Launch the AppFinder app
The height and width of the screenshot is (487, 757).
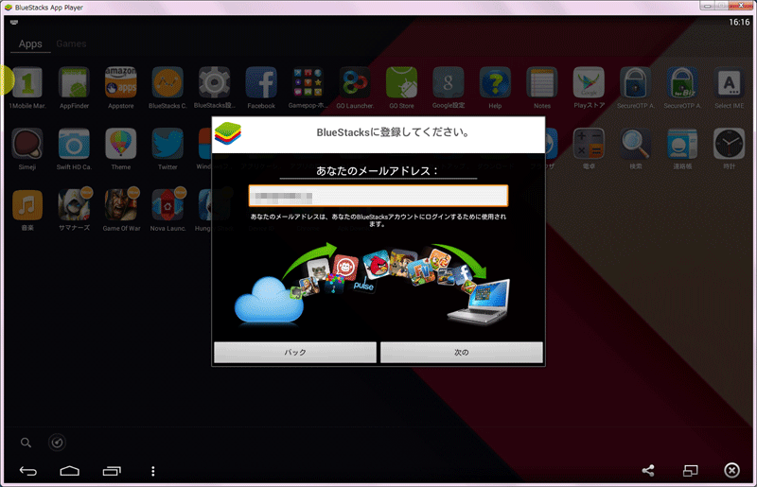[x=74, y=83]
